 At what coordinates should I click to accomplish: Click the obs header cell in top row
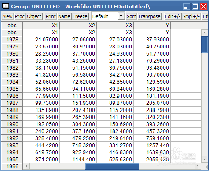[12, 26]
